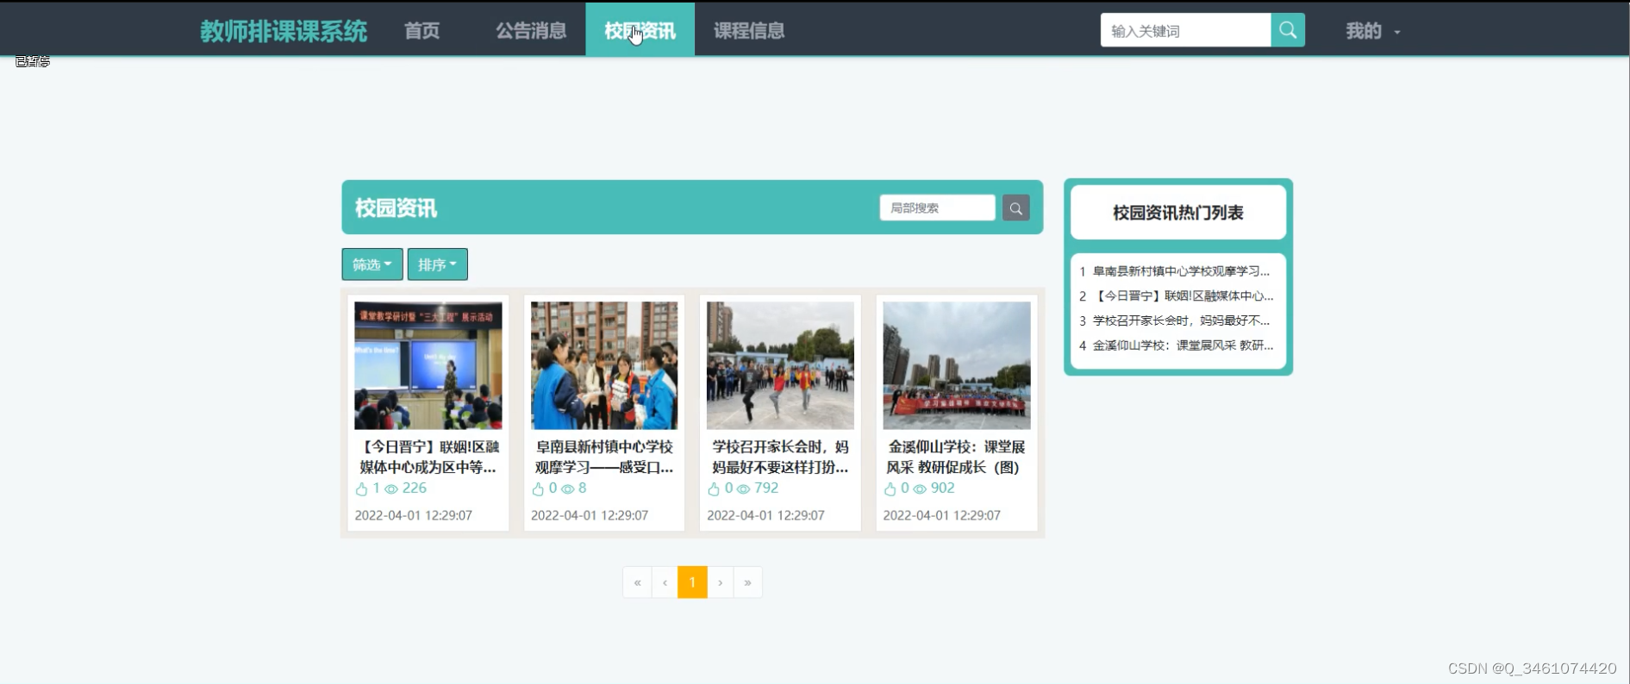
Task: Open hot list item 4 金溪仰山学校
Action: tap(1176, 345)
